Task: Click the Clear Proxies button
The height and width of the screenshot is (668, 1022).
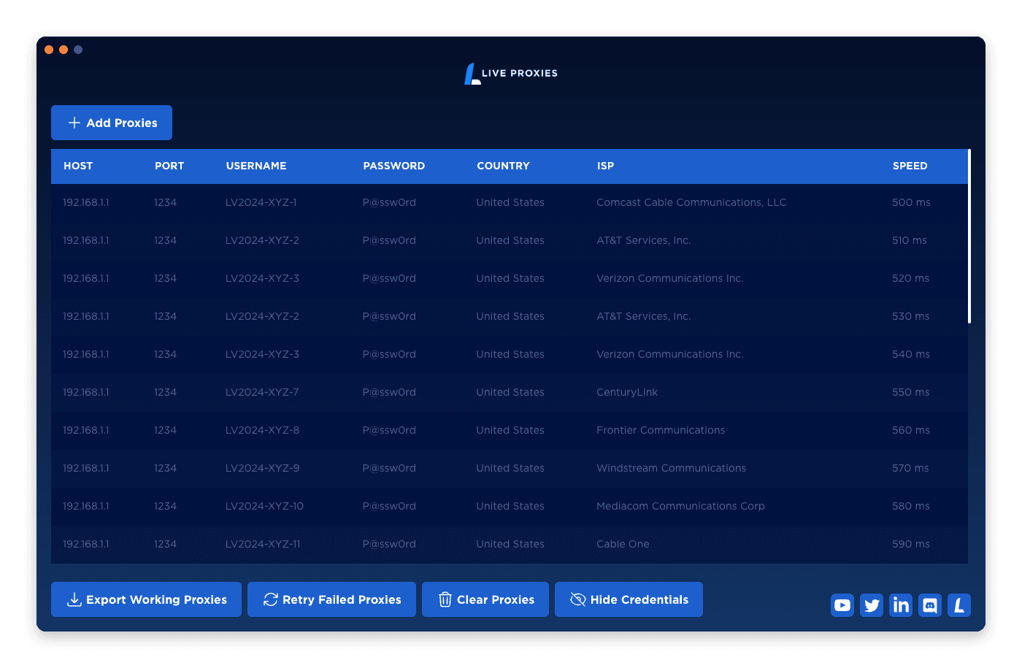Action: (x=485, y=599)
